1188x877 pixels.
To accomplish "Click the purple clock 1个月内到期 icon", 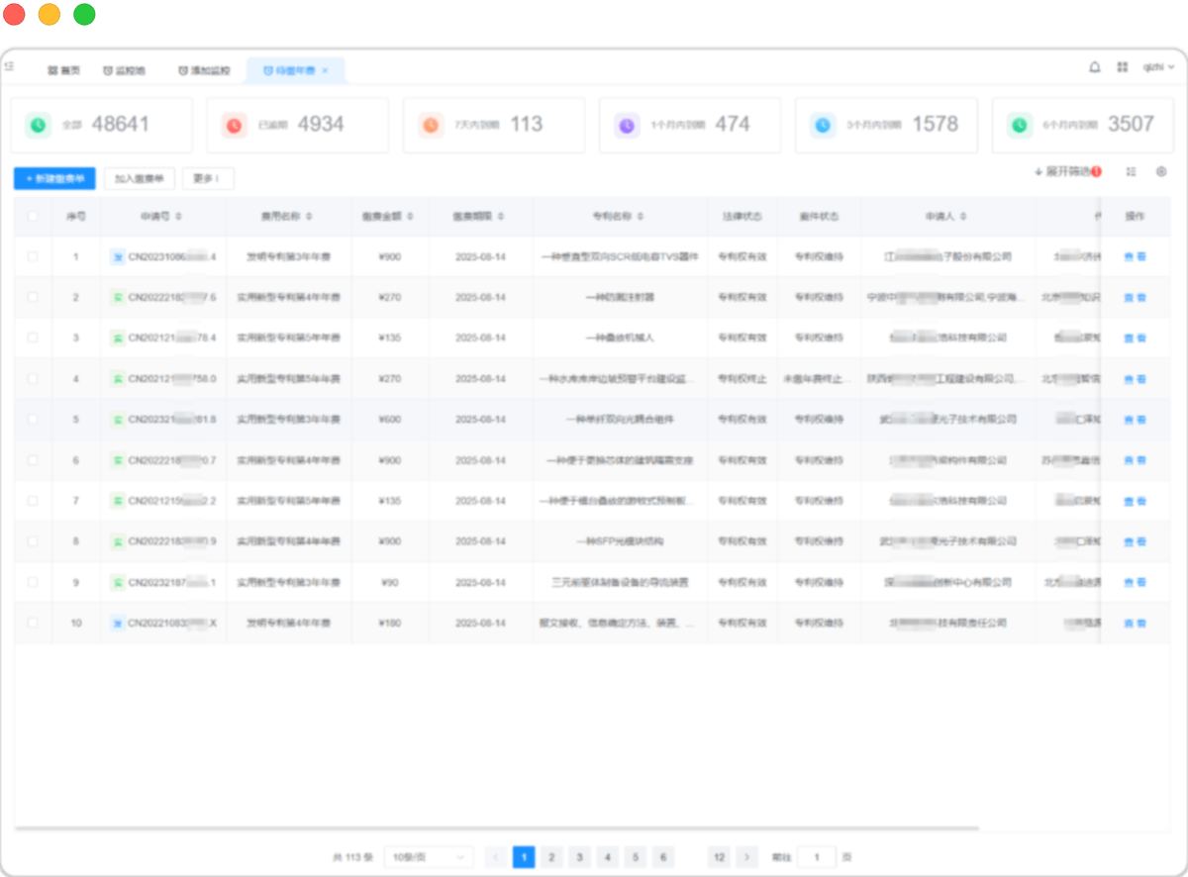I will click(x=627, y=125).
